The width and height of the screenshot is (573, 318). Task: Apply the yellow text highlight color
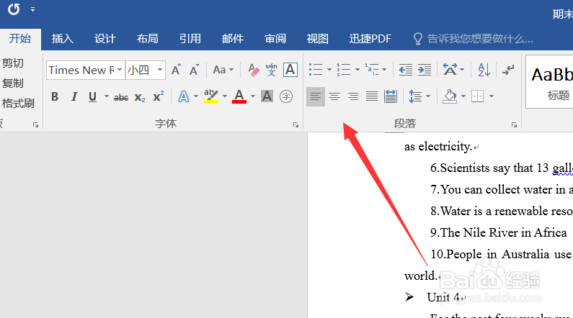[211, 96]
